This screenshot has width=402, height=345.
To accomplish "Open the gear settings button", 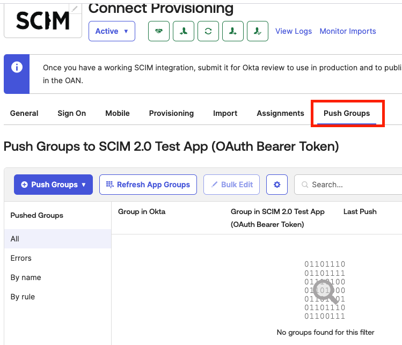I will tap(277, 185).
